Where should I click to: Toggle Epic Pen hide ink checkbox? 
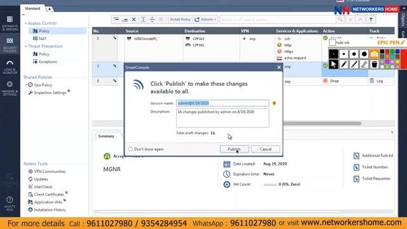point(332,43)
